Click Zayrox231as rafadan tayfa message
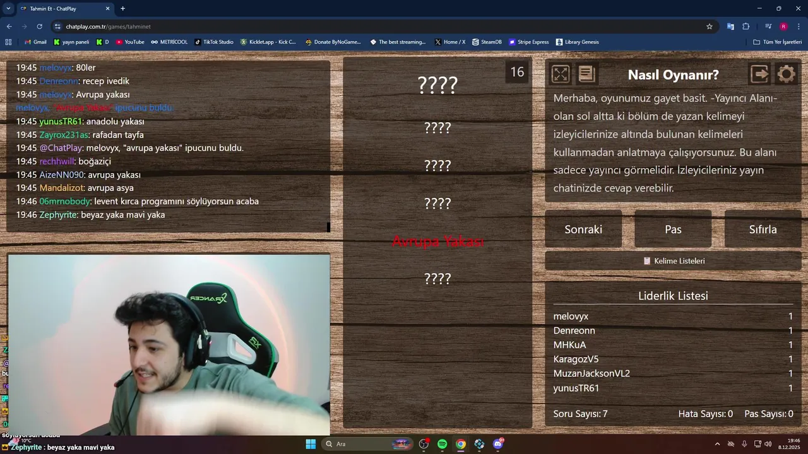 coord(80,135)
